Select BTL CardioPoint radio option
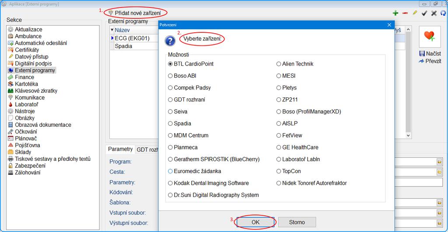 (191, 64)
